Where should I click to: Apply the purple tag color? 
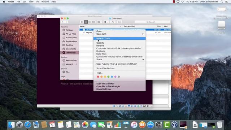115,77
